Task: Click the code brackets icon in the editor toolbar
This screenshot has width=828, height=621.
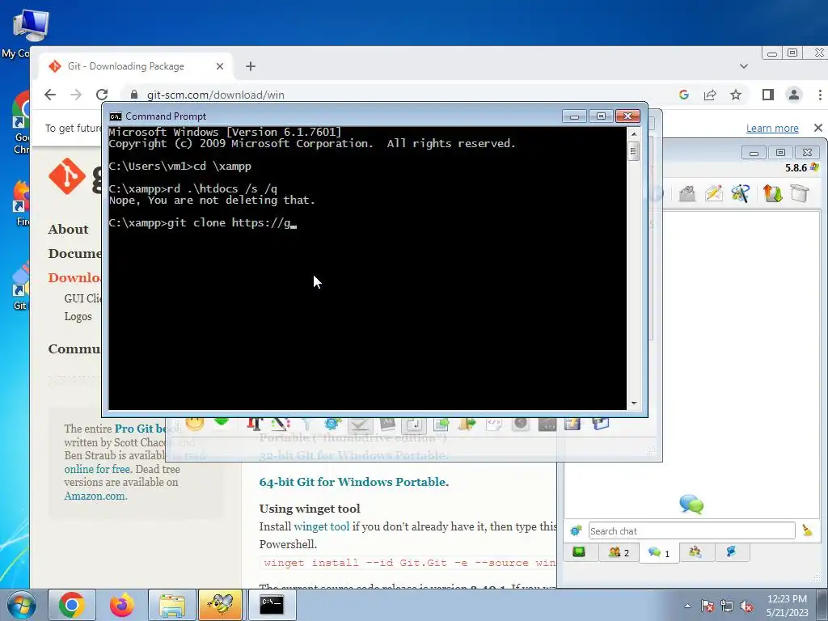Action: (x=494, y=422)
